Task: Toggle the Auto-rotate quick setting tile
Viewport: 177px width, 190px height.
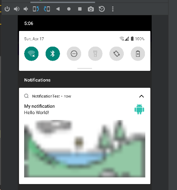Action: 117,54
